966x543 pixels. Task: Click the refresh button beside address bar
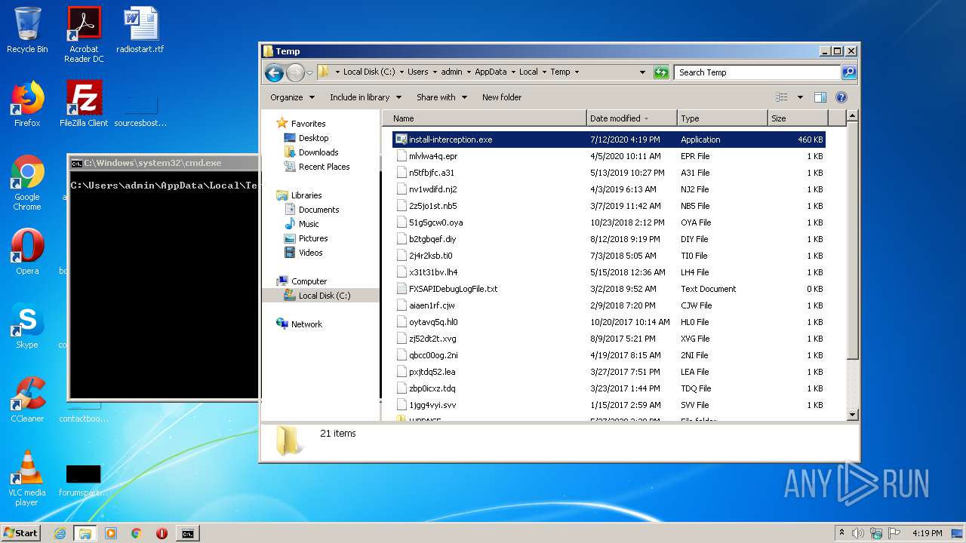(661, 72)
